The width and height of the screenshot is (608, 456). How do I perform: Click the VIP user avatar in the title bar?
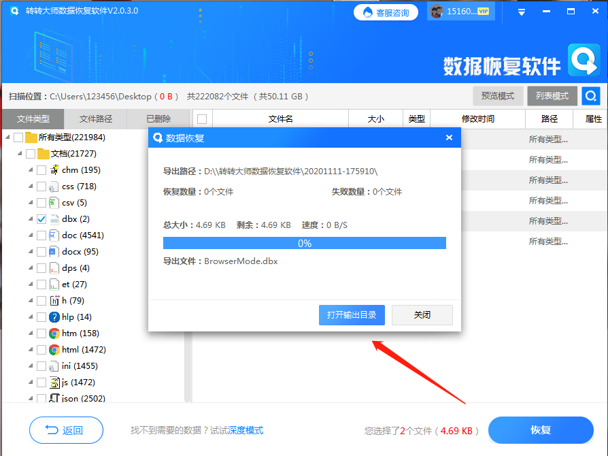(x=435, y=11)
